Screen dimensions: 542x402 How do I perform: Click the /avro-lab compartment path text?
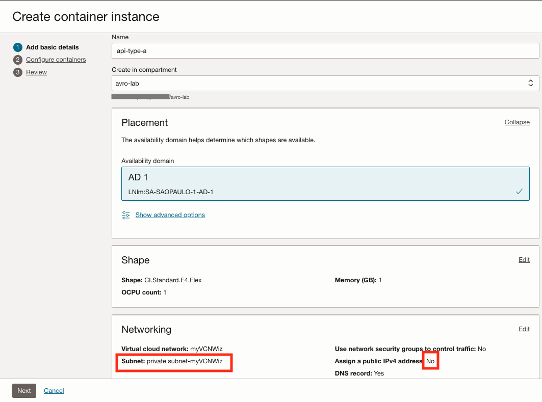coord(179,97)
